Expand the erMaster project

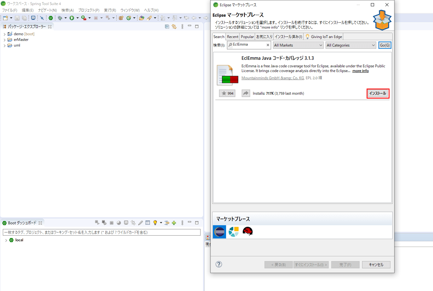[4, 40]
